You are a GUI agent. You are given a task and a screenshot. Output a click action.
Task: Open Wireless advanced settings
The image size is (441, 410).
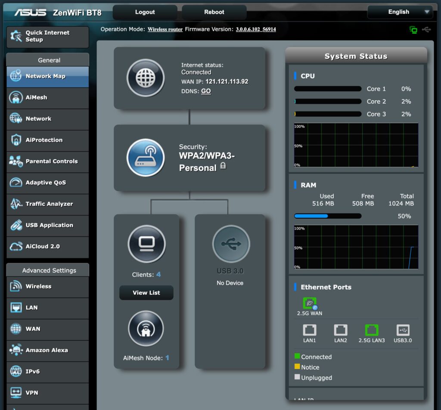(x=47, y=287)
